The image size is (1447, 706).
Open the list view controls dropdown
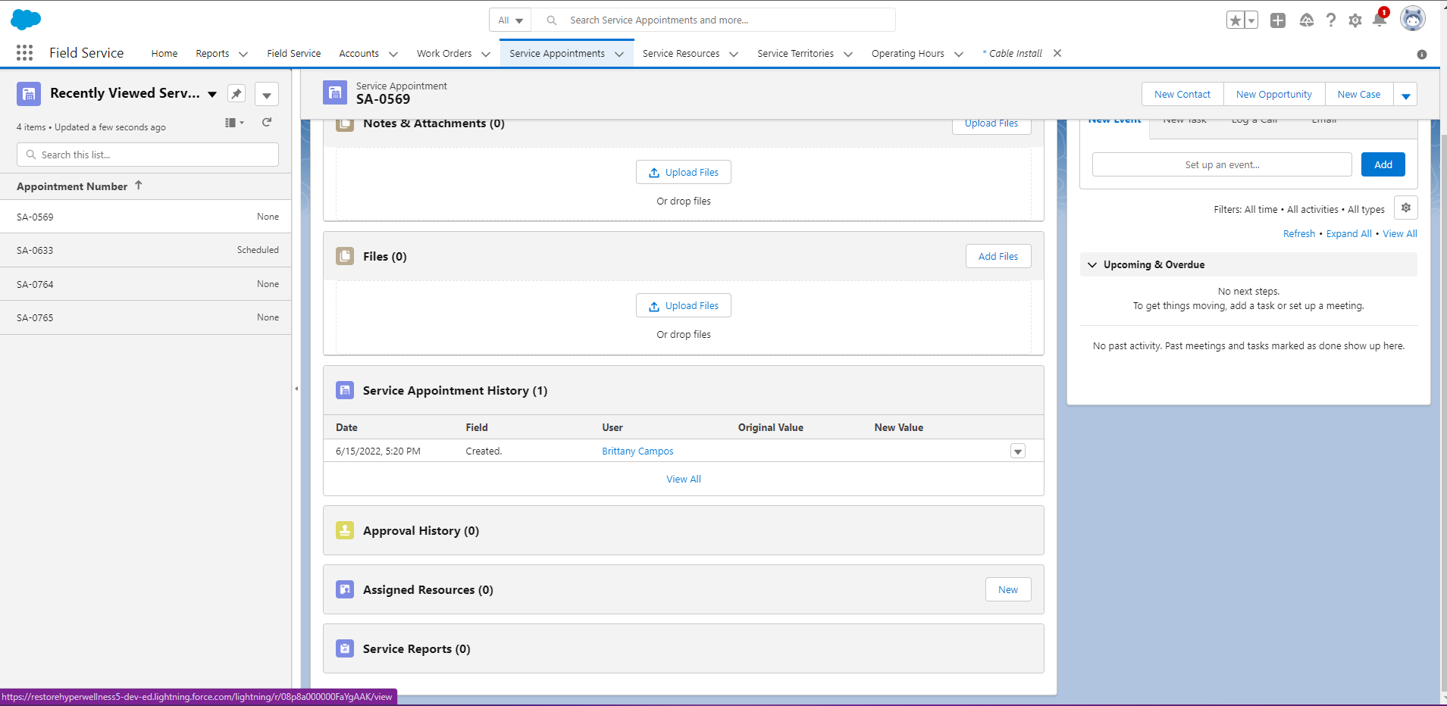[267, 95]
